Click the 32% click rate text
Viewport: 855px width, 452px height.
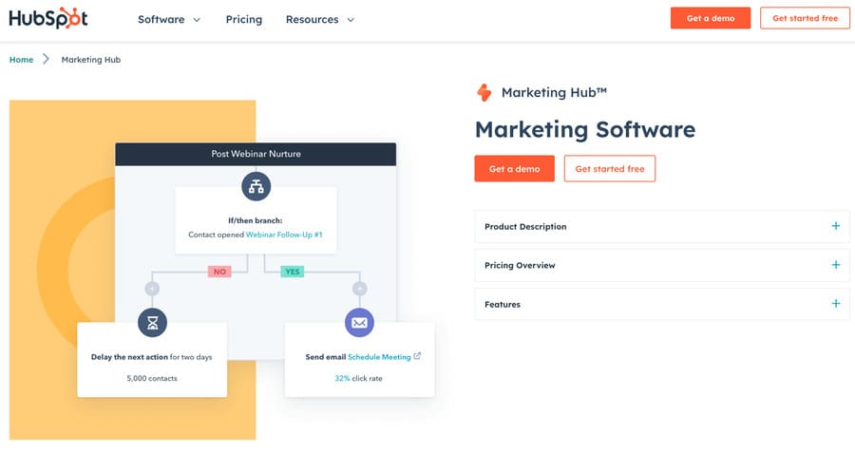358,378
